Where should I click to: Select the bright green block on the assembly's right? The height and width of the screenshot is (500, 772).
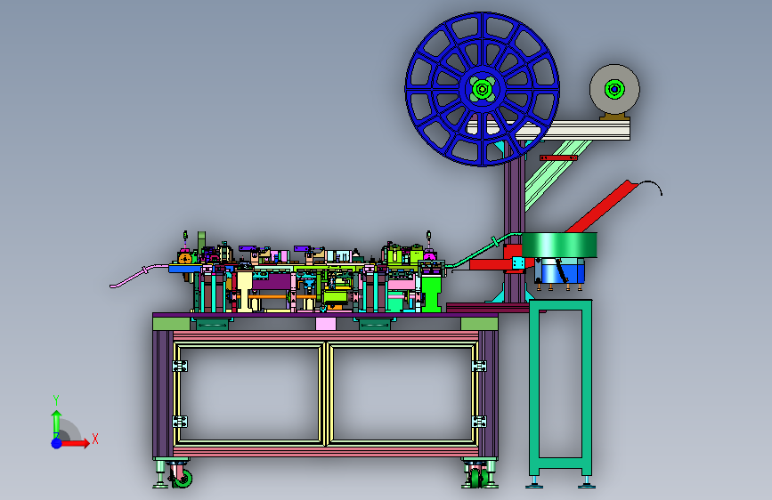[x=431, y=294]
